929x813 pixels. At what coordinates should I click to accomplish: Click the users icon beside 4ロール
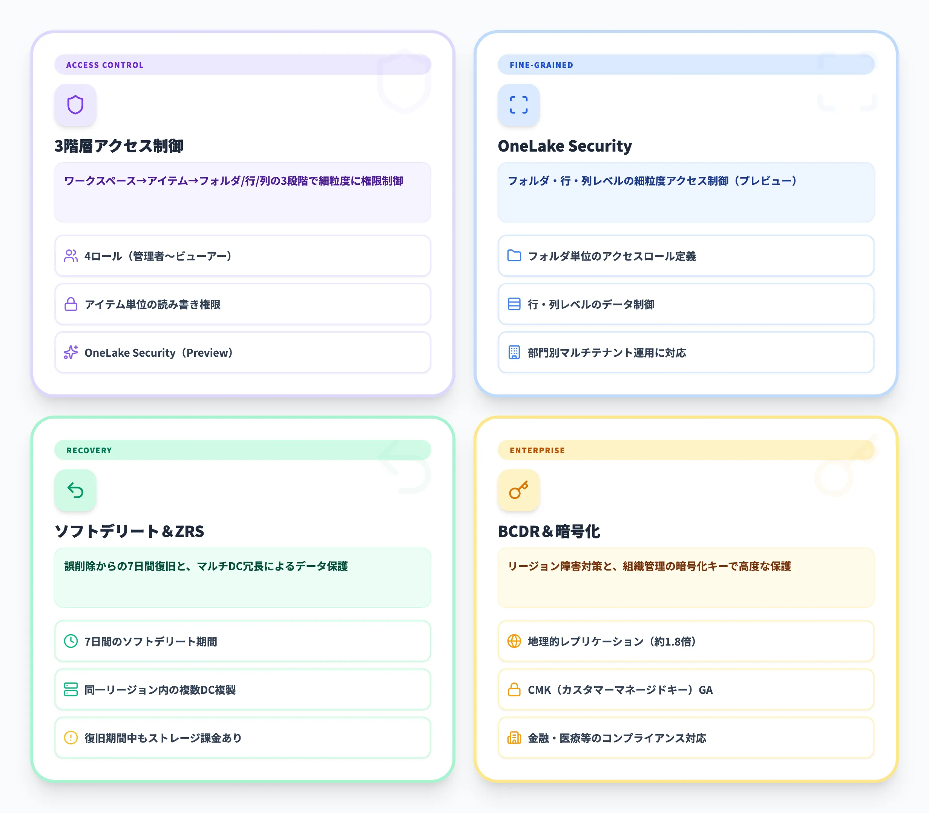coord(70,256)
